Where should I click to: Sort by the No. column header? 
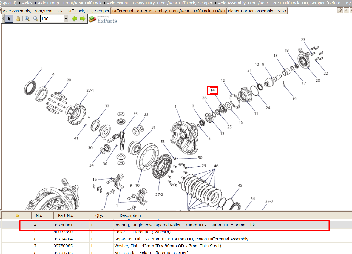pos(39,215)
